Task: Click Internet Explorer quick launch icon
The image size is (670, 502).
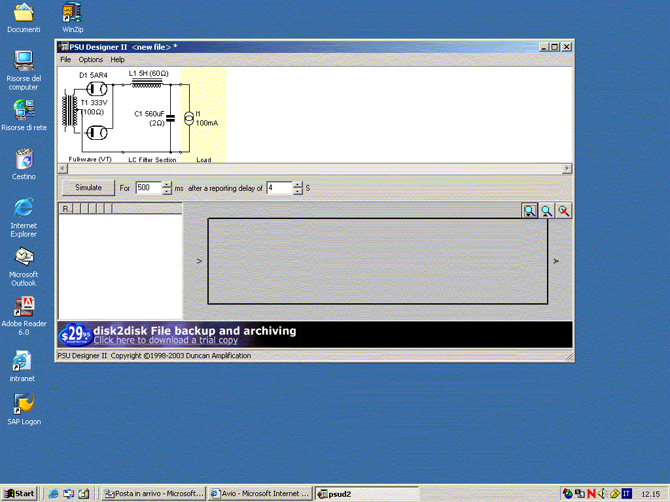Action: click(54, 494)
